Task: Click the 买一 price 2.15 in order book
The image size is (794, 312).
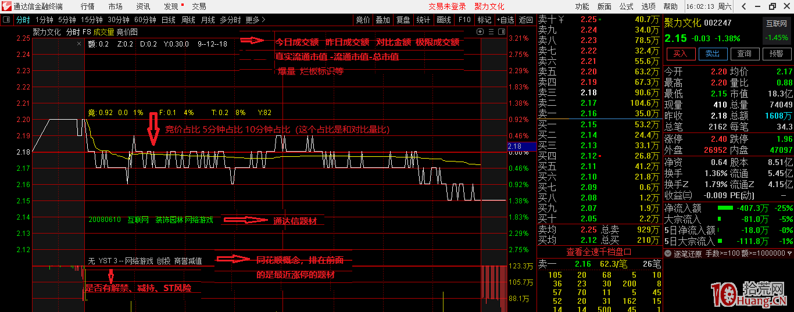Action: 588,124
